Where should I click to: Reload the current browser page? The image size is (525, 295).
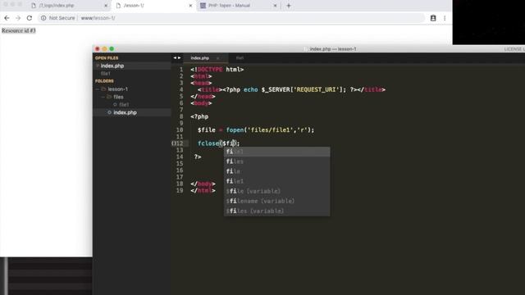click(x=30, y=18)
